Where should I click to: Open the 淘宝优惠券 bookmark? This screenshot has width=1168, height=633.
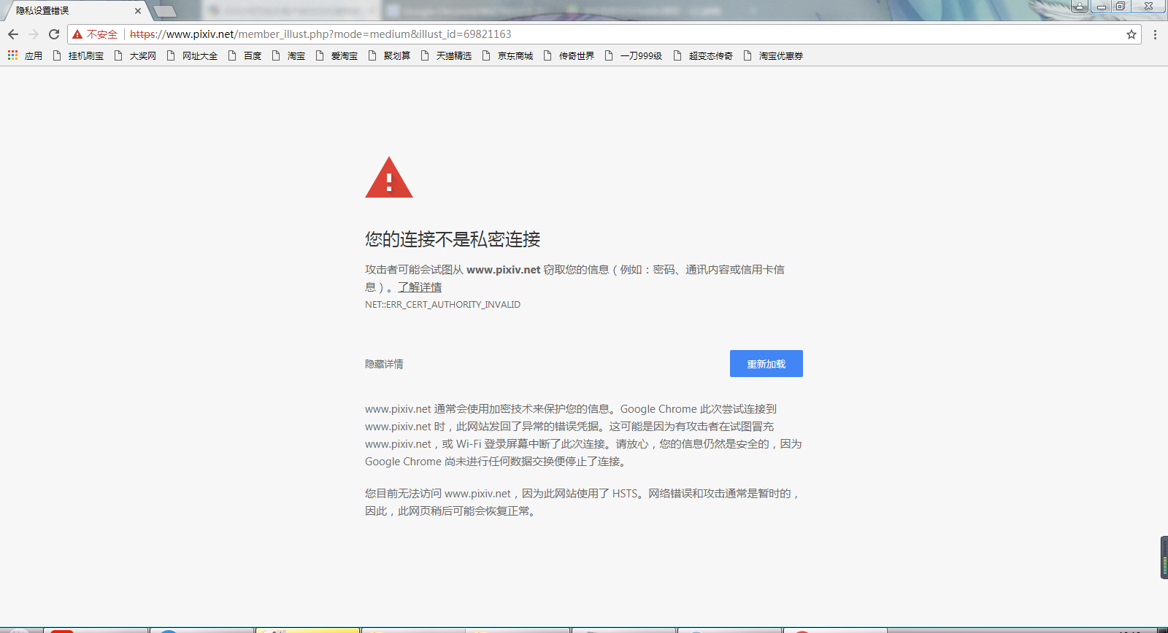[x=773, y=55]
